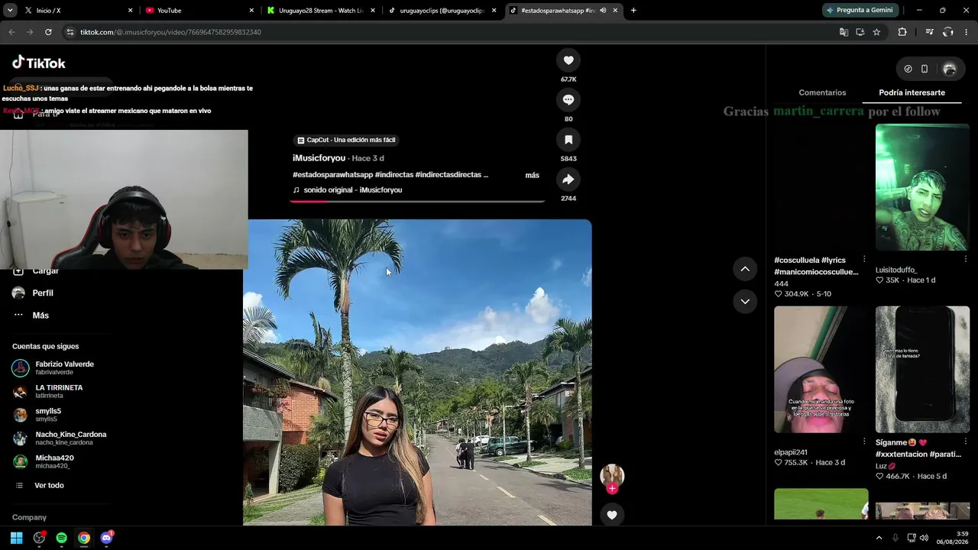Open the Windows Start menu
The width and height of the screenshot is (978, 550).
coord(16,538)
